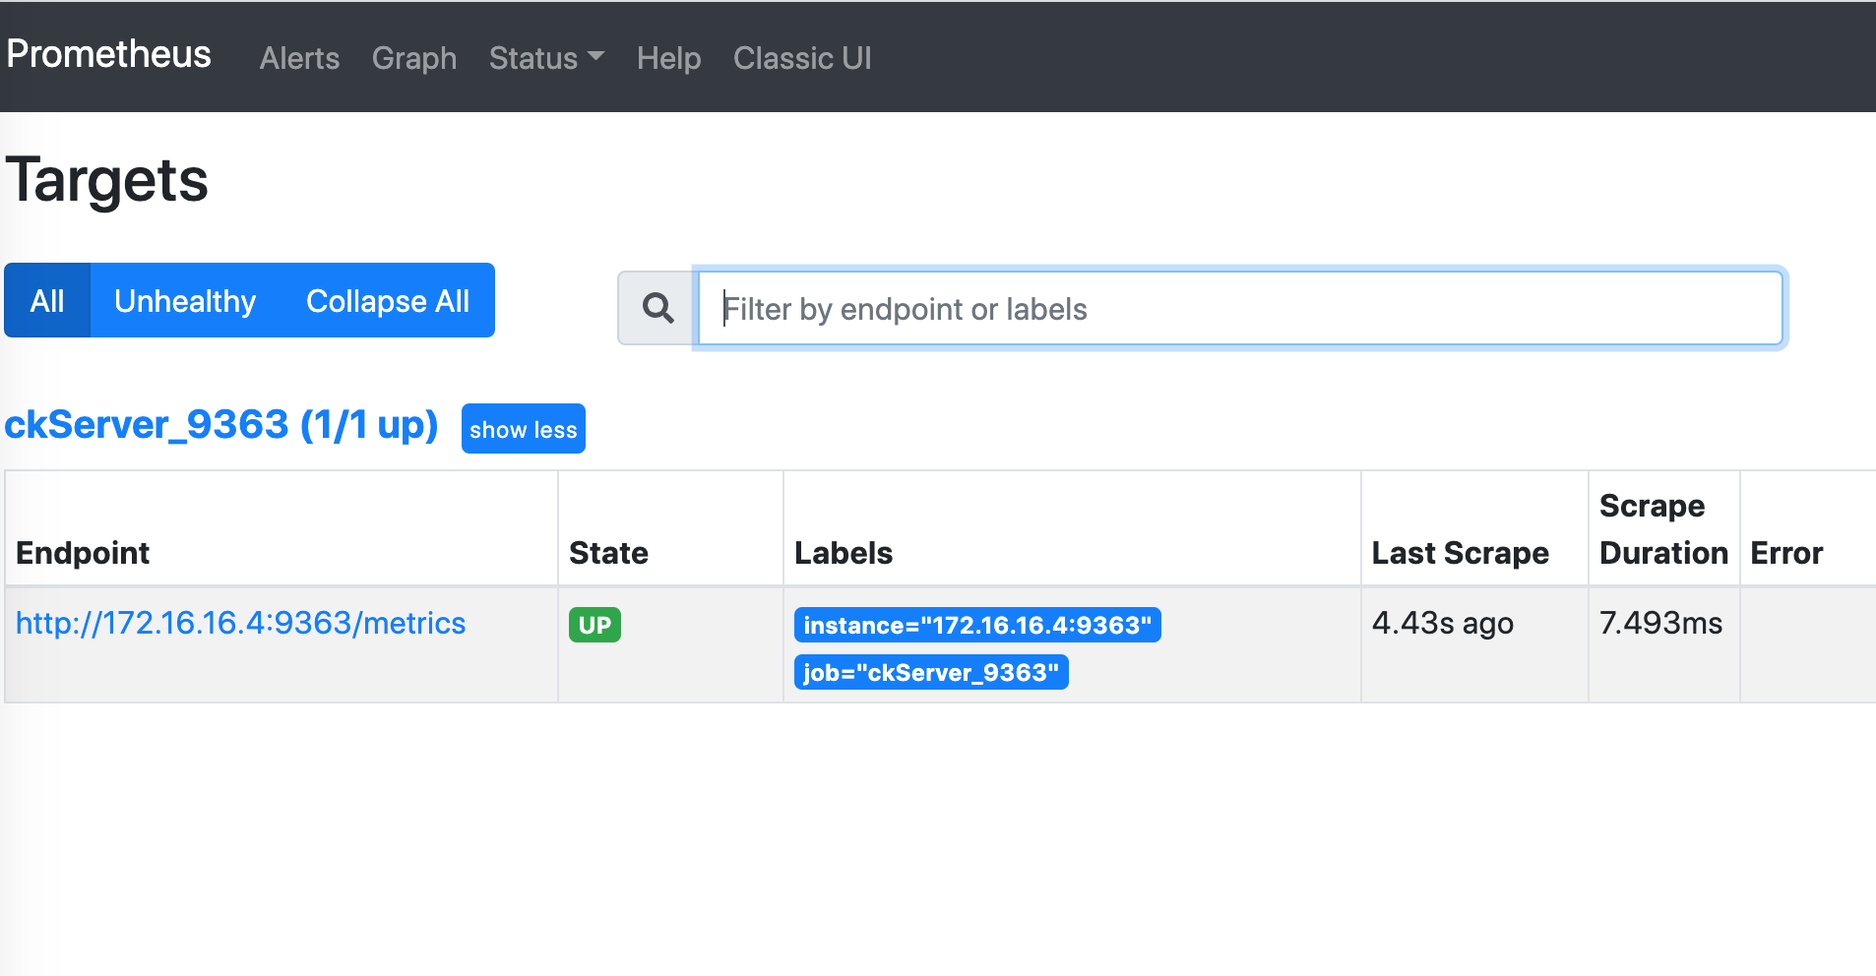
Task: Go to the Alerts page
Action: coord(299,58)
